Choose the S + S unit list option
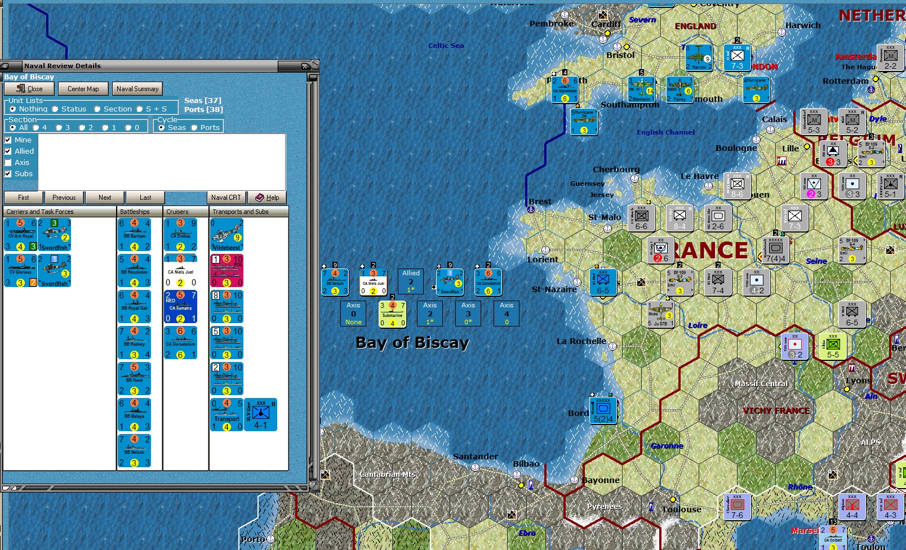 point(152,109)
